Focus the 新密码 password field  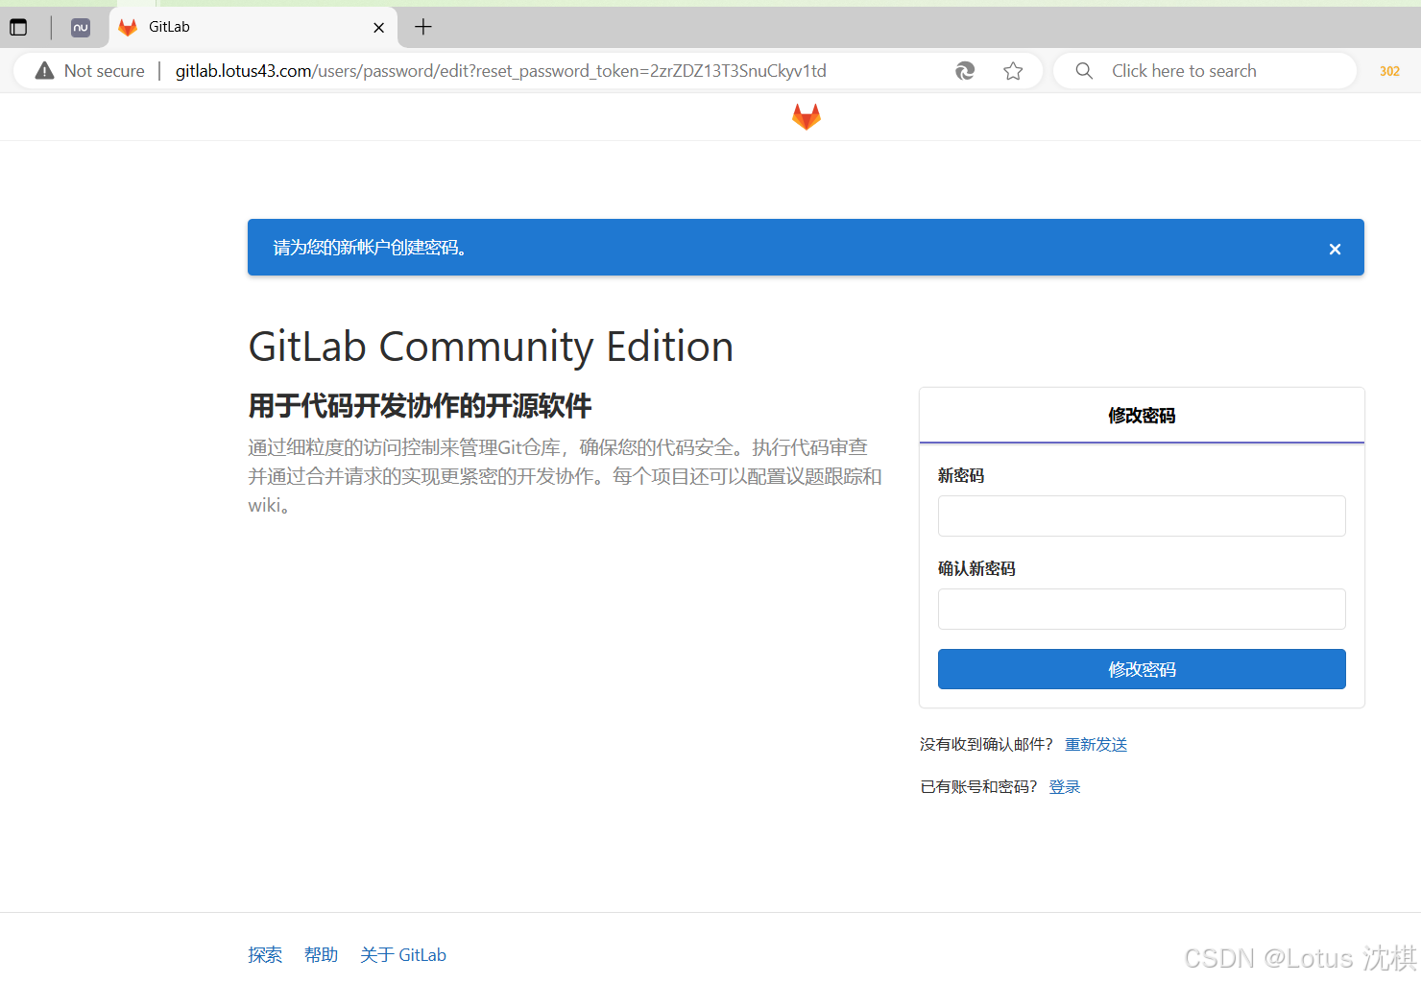(1142, 515)
